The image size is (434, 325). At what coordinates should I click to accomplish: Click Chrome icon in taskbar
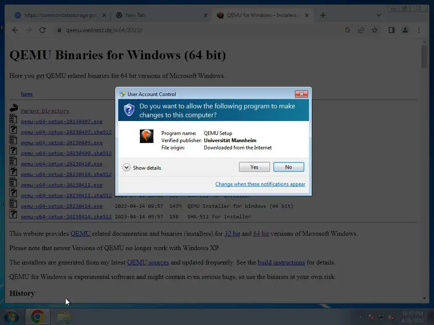click(x=38, y=317)
